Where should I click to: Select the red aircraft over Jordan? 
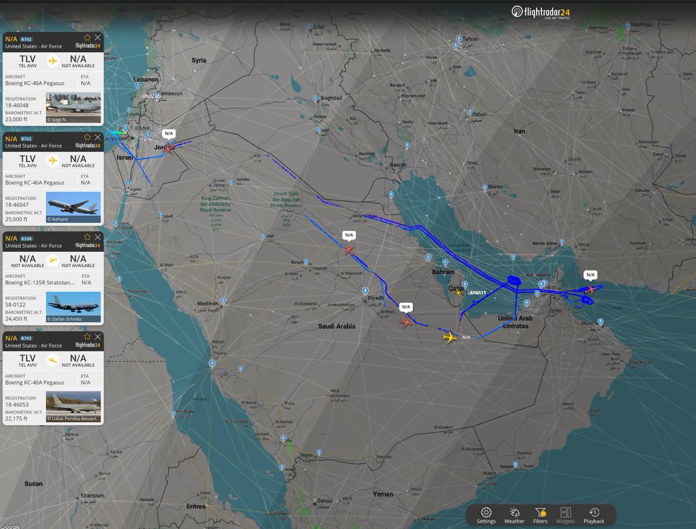tap(169, 147)
